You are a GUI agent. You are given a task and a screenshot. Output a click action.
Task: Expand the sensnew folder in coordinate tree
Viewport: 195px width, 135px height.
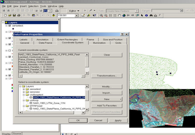[x=24, y=92]
